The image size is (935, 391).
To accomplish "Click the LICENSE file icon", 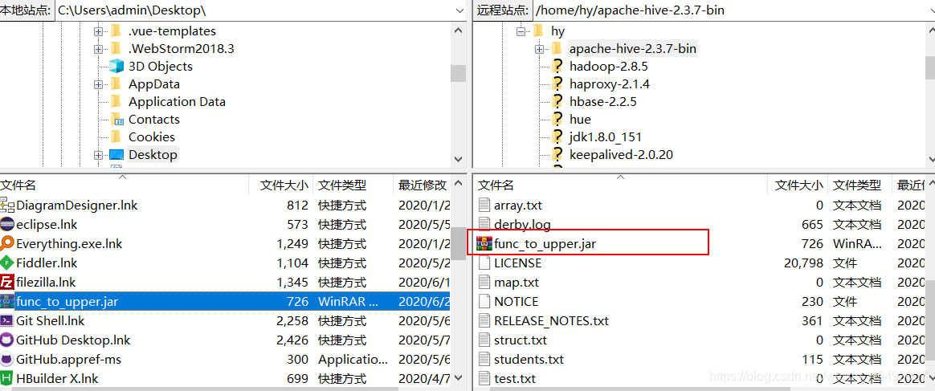I will click(485, 263).
